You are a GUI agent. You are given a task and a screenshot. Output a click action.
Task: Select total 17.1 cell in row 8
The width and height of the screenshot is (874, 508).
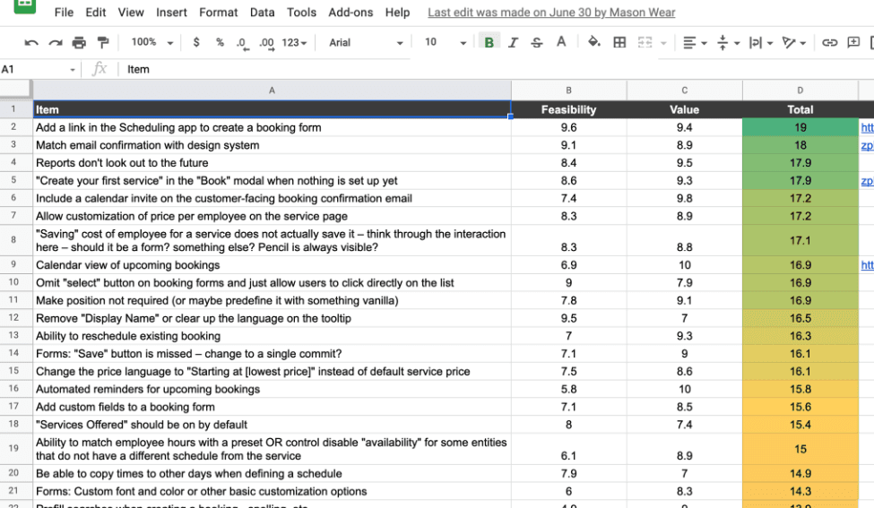pyautogui.click(x=800, y=241)
